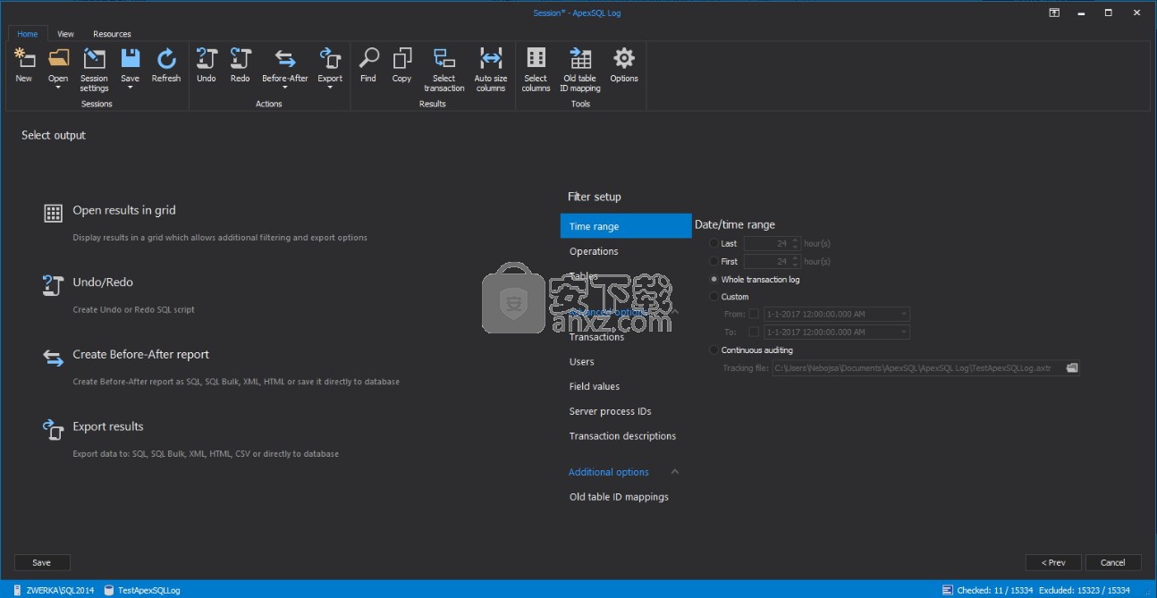The image size is (1157, 598).
Task: Go back with the < Prev button
Action: point(1053,563)
